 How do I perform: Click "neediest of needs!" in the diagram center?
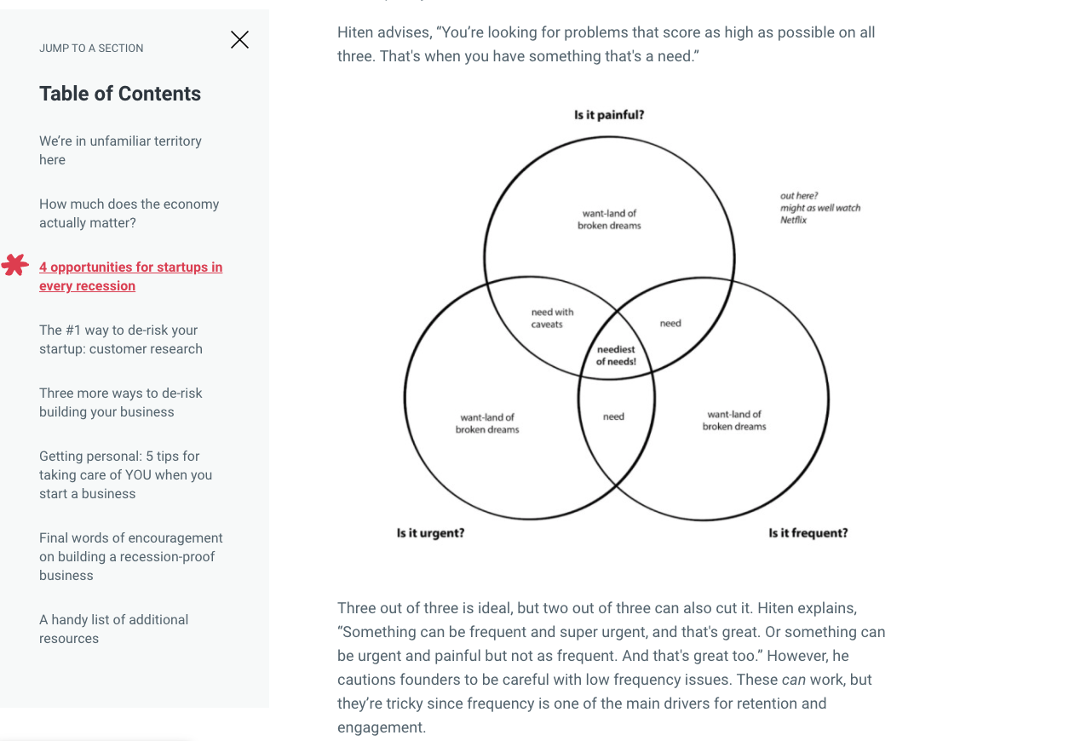(615, 356)
